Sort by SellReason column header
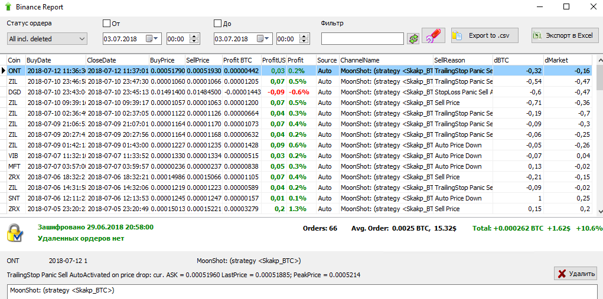Screen dimensions: 603x299 462,60
